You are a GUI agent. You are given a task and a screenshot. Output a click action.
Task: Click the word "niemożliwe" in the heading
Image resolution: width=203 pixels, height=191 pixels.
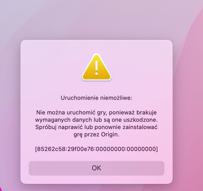pyautogui.click(x=115, y=98)
